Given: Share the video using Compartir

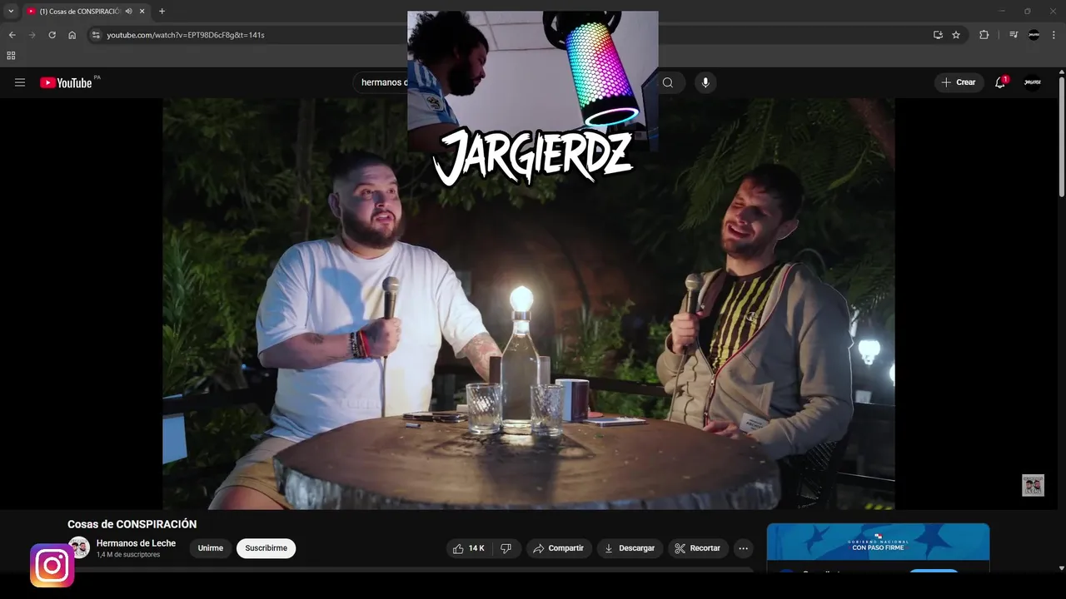Looking at the screenshot, I should pyautogui.click(x=559, y=548).
